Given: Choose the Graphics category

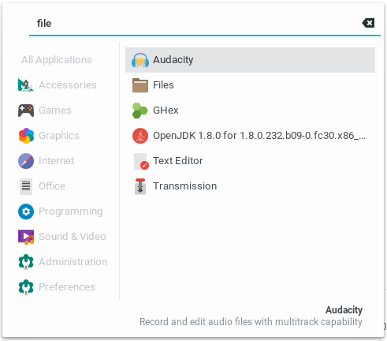Looking at the screenshot, I should tap(49, 136).
